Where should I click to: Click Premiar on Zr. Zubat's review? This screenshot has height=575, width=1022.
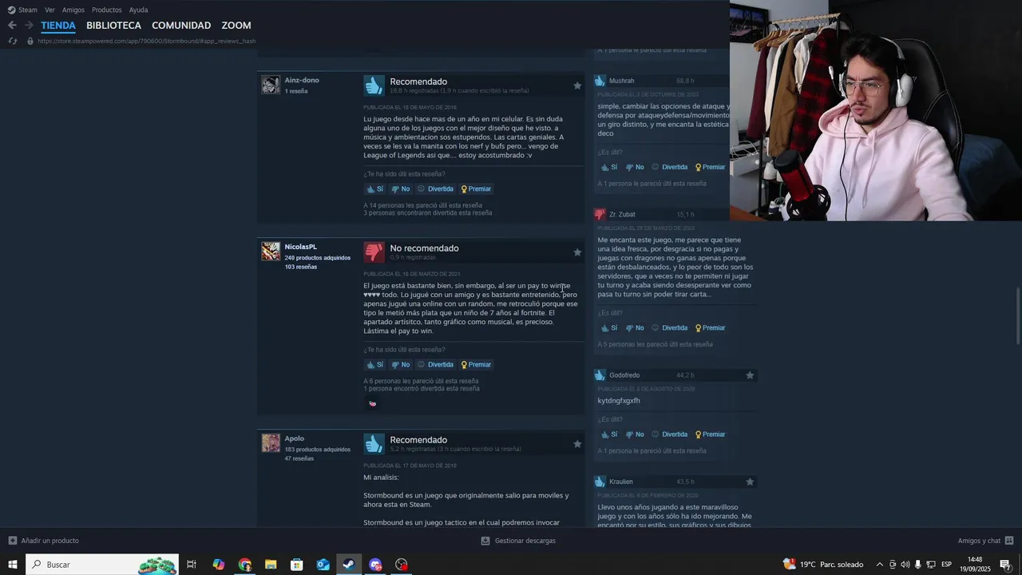tap(710, 328)
